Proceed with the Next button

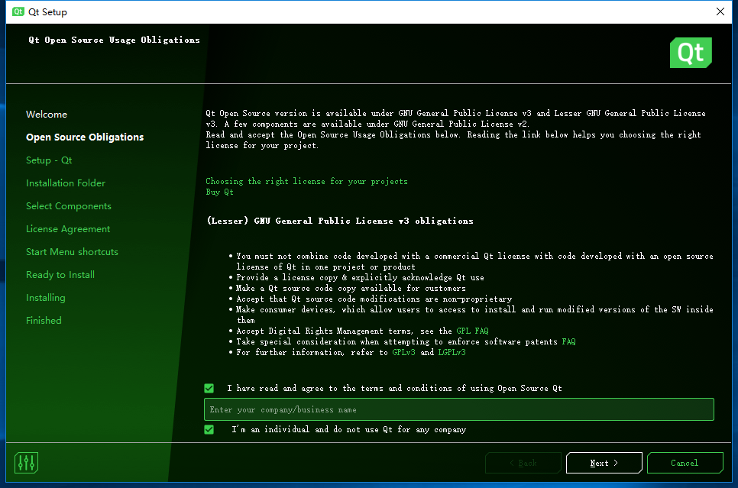point(604,463)
